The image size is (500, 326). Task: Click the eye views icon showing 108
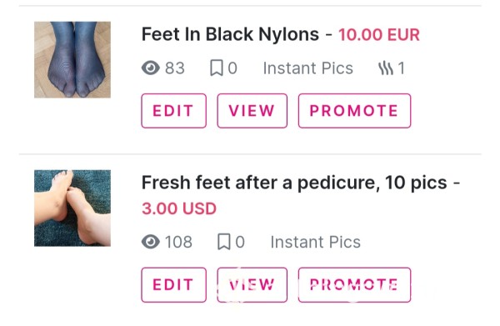click(151, 242)
